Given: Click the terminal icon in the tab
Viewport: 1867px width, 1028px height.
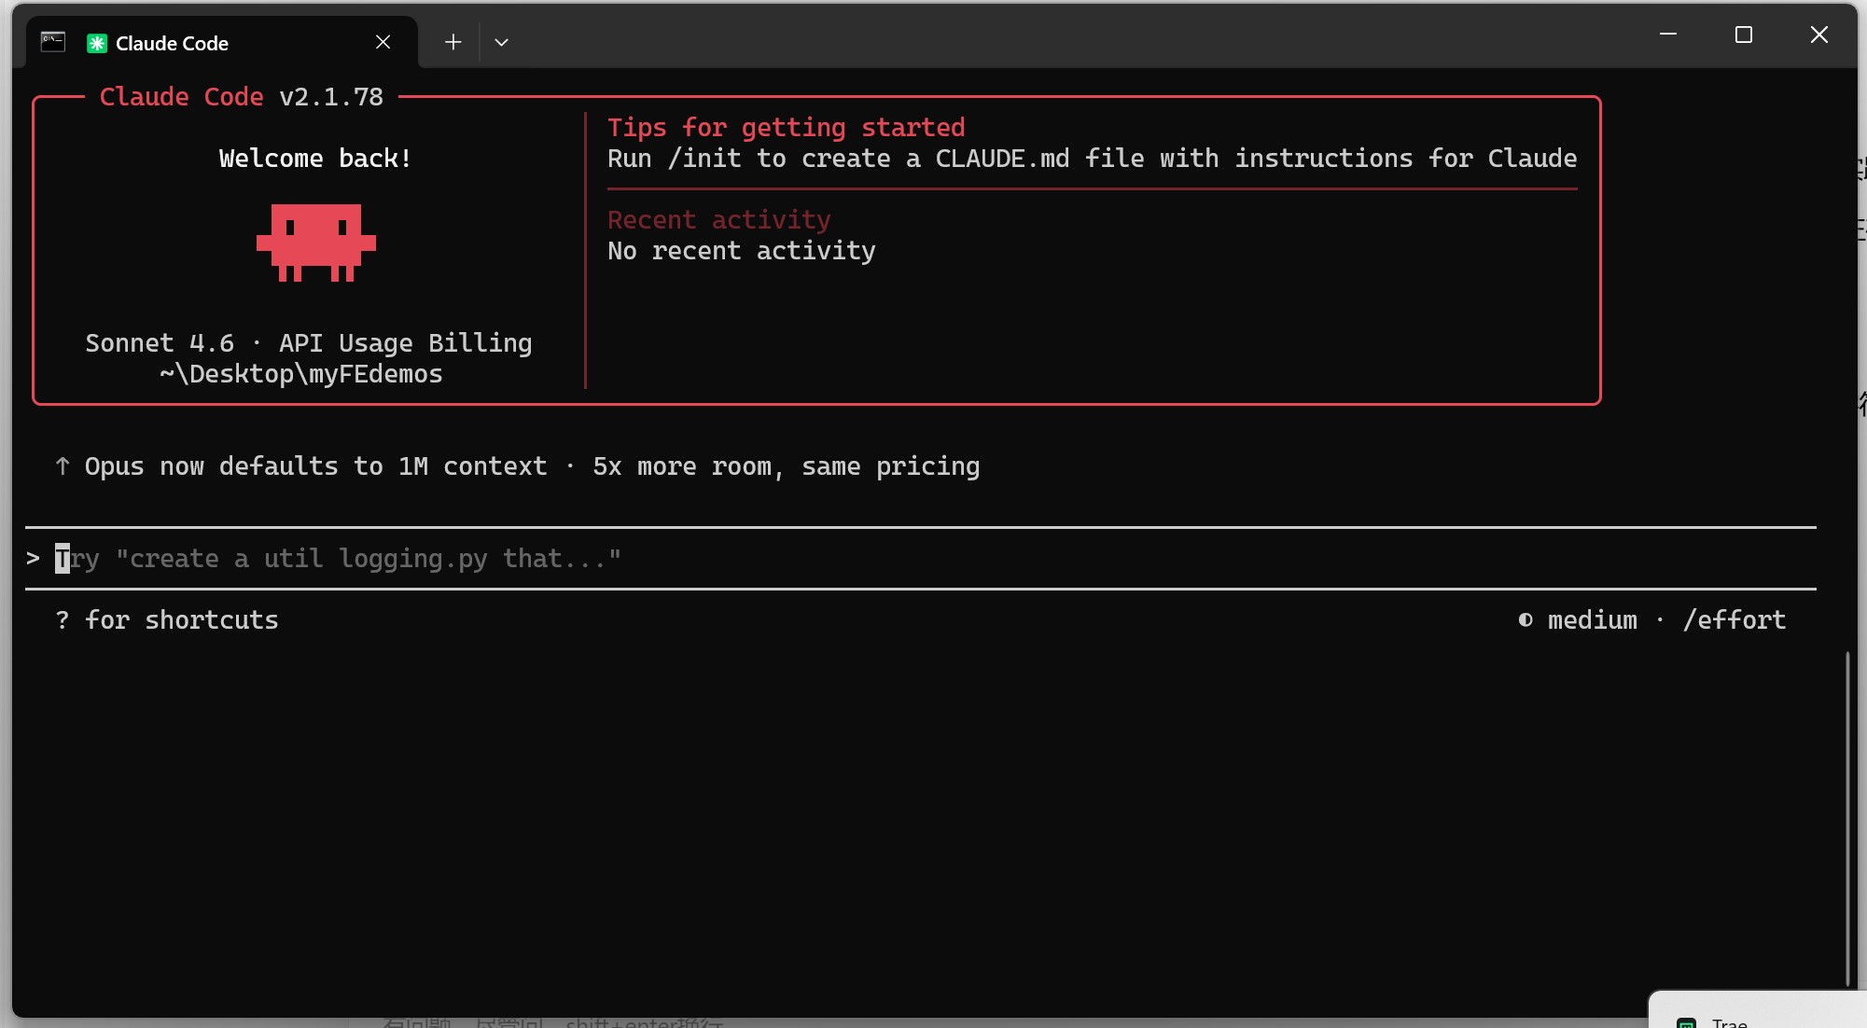Looking at the screenshot, I should pos(53,42).
